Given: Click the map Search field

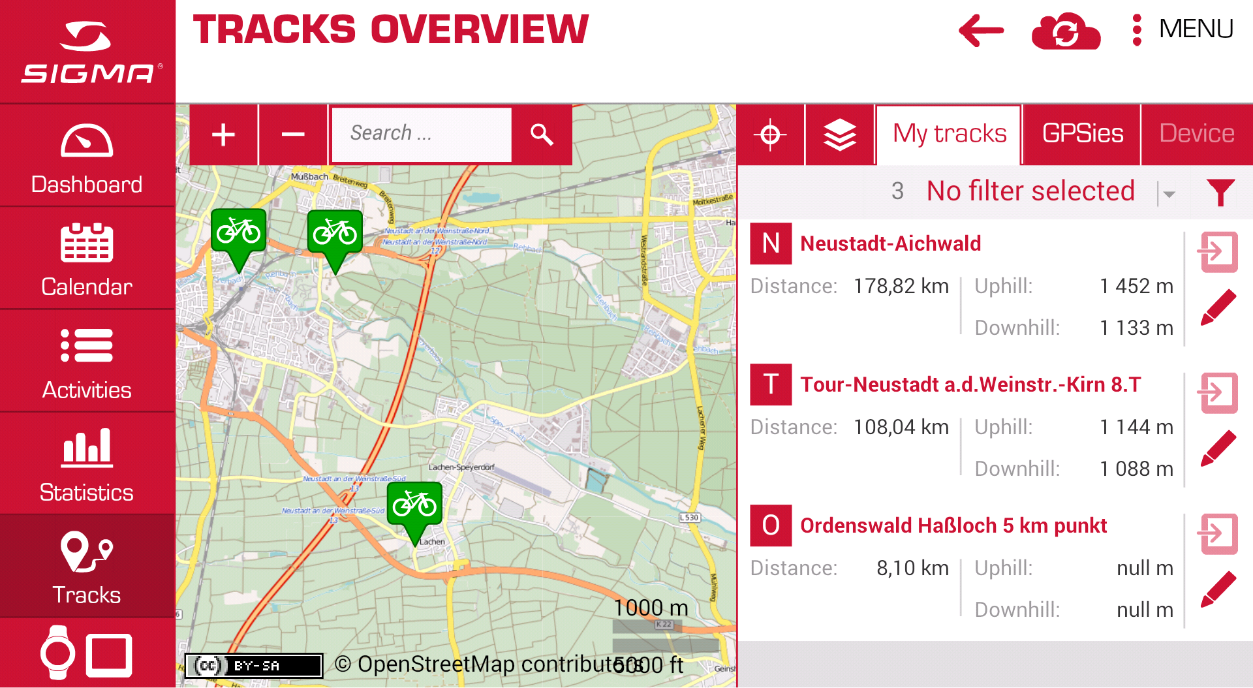Looking at the screenshot, I should tap(422, 134).
